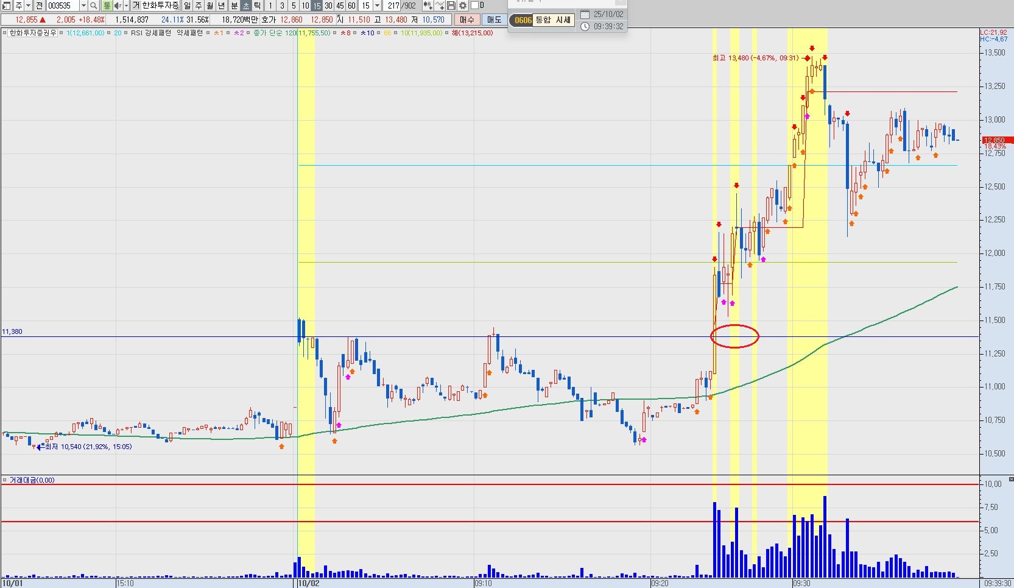Save the chart with the floppy disk icon

tap(452, 5)
